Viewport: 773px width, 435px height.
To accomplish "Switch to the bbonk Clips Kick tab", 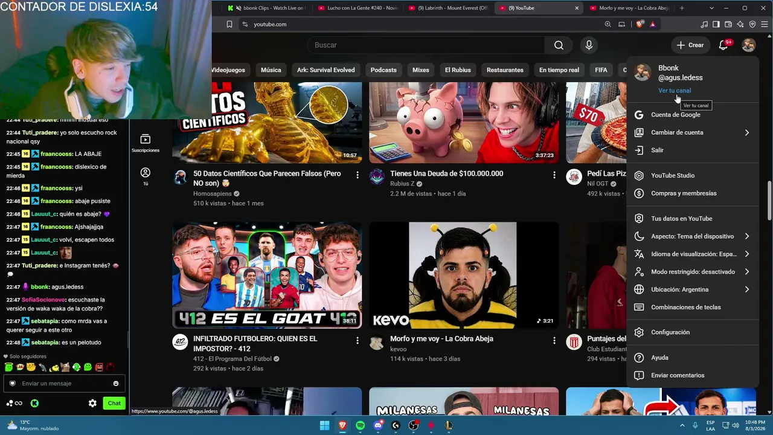I will click(266, 8).
